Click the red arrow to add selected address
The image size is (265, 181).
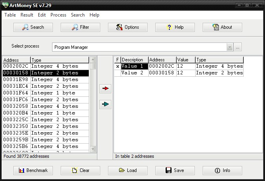click(105, 89)
